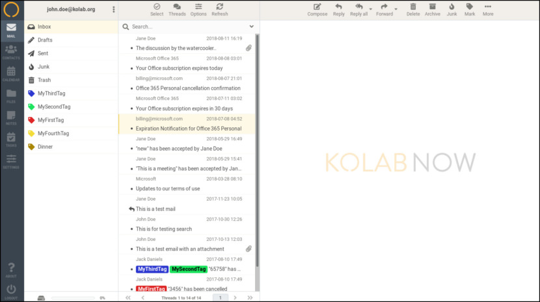Click the search magnifier icon
The width and height of the screenshot is (540, 302).
click(126, 27)
